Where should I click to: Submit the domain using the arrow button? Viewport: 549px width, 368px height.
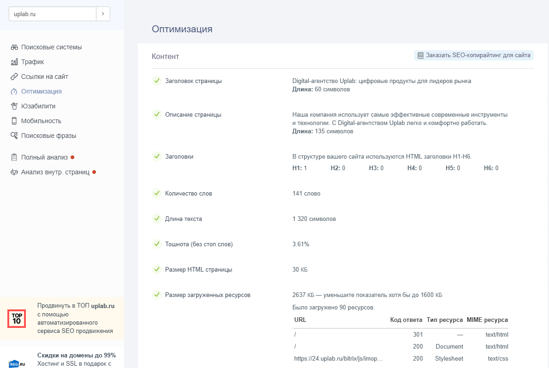[103, 14]
